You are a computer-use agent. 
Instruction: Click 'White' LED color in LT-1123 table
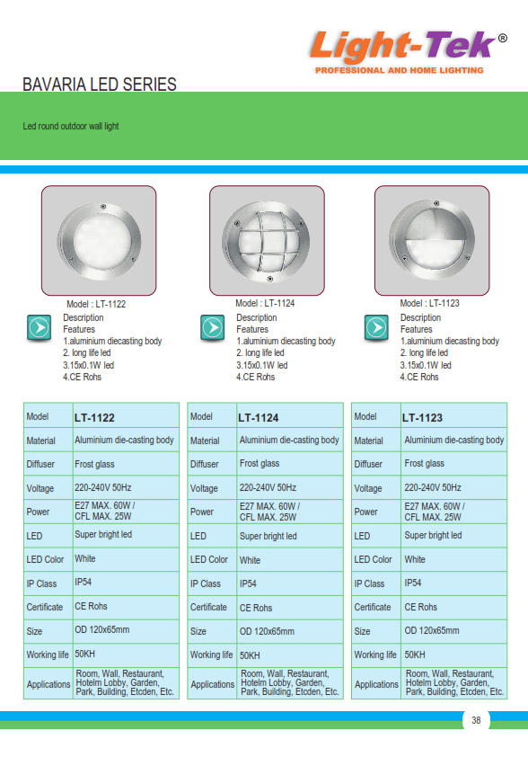tap(415, 559)
